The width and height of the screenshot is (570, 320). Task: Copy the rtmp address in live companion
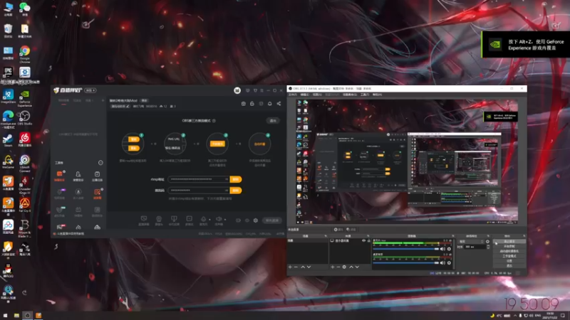click(236, 179)
